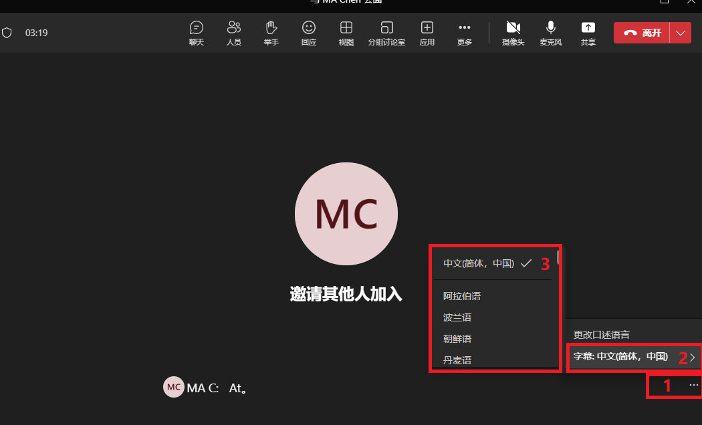The width and height of the screenshot is (702, 425).
Task: Click the language list scrollbar
Action: click(558, 257)
